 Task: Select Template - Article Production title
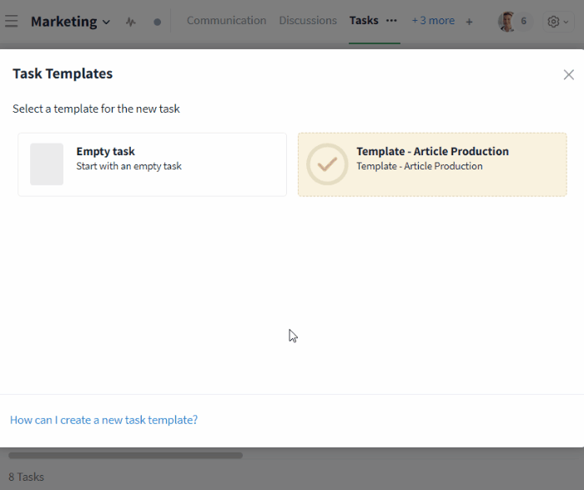pyautogui.click(x=432, y=152)
